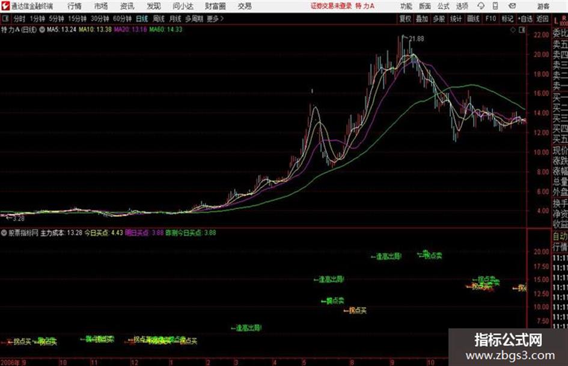The height and width of the screenshot is (366, 568).
Task: Select the 周线 weekly period tab
Action: (159, 19)
